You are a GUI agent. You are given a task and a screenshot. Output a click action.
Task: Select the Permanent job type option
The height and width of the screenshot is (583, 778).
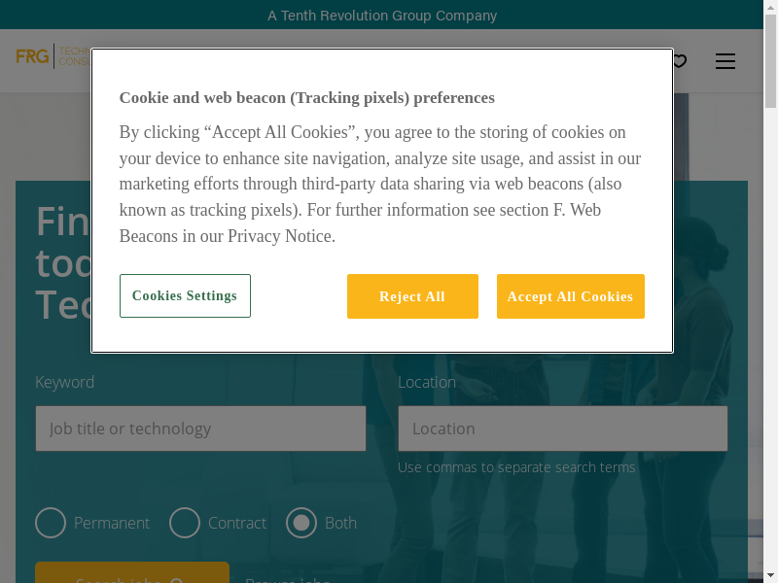pos(51,523)
